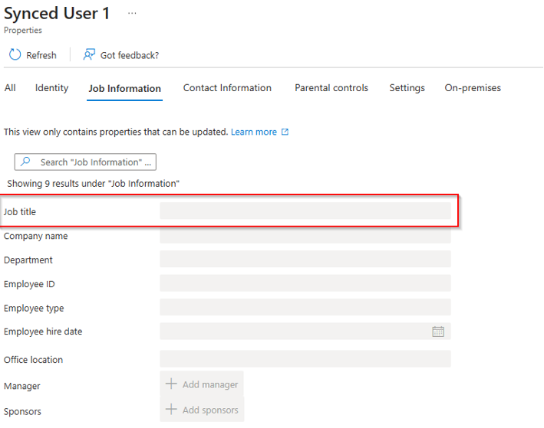Switch to the Identity tab
The image size is (544, 428).
click(x=51, y=88)
